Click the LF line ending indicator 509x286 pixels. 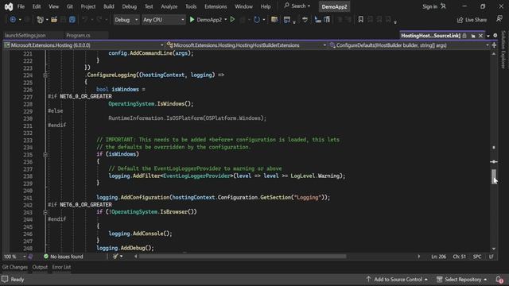point(492,257)
